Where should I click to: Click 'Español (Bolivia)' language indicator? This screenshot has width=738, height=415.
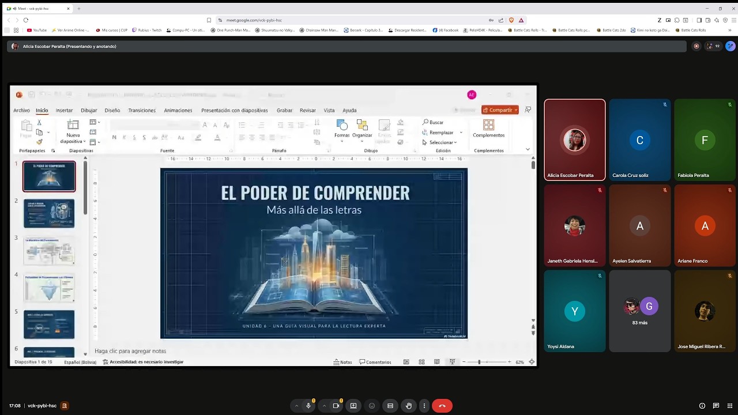pos(80,362)
